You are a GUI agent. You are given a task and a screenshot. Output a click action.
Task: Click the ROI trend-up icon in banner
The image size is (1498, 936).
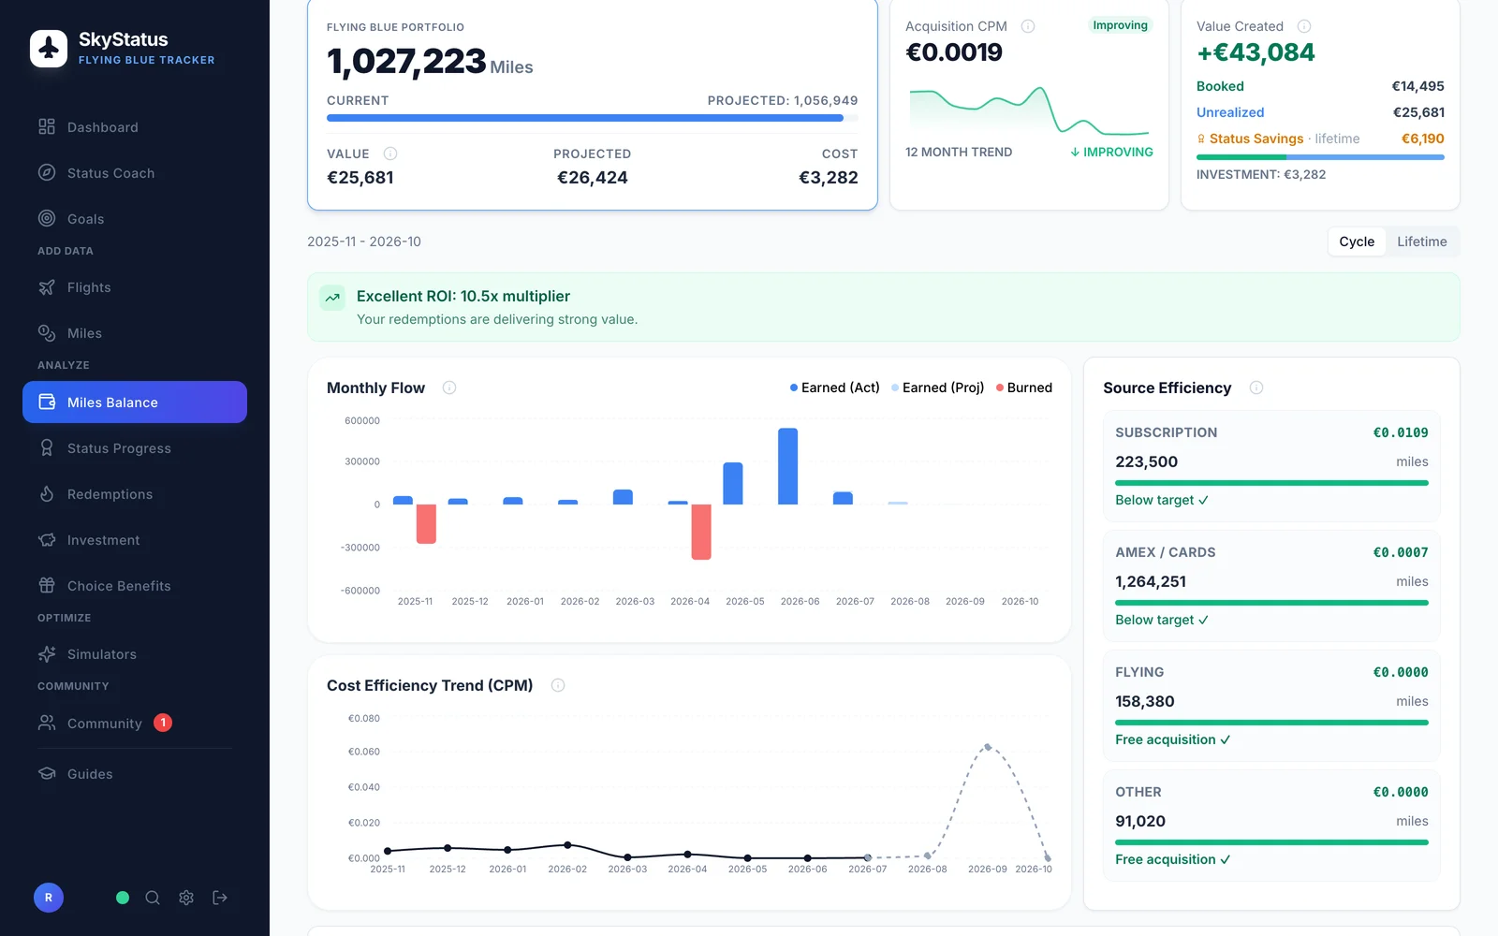(332, 298)
